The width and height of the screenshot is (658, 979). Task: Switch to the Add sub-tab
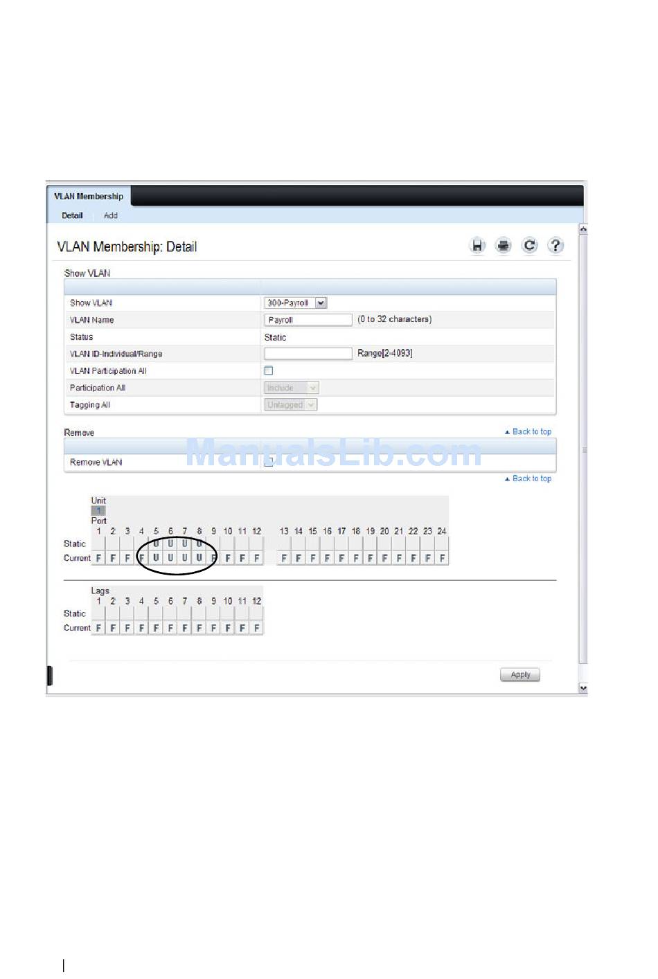111,216
